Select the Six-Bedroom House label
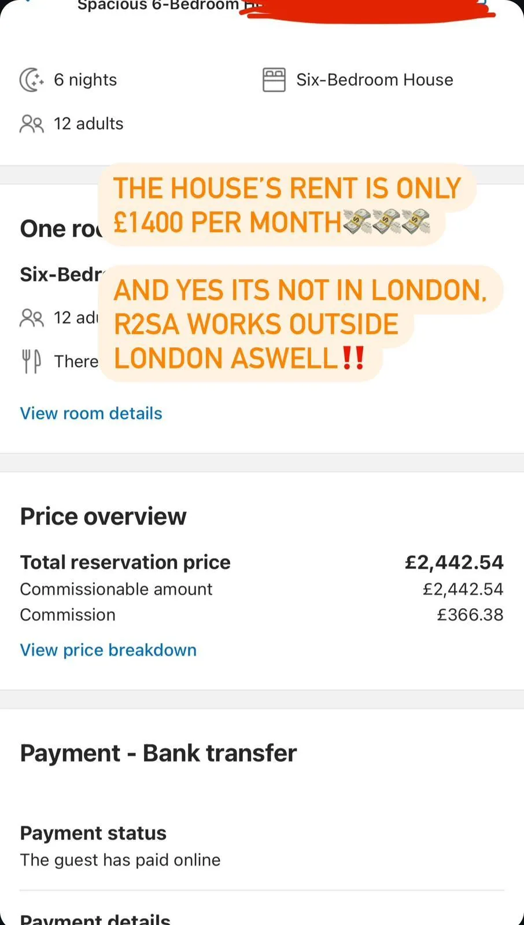Image resolution: width=524 pixels, height=925 pixels. [x=374, y=80]
